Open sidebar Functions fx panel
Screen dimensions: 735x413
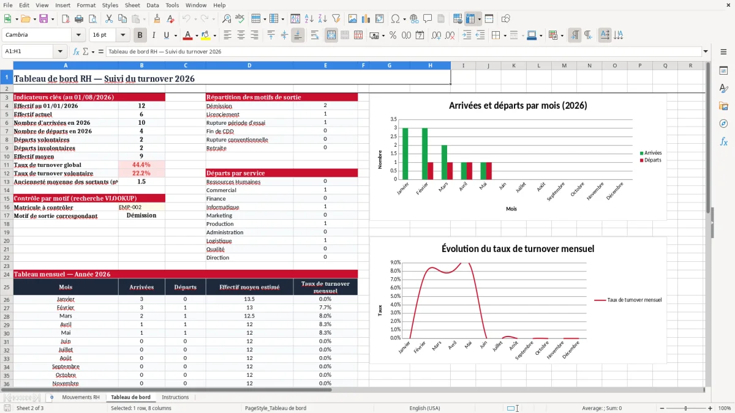point(723,142)
